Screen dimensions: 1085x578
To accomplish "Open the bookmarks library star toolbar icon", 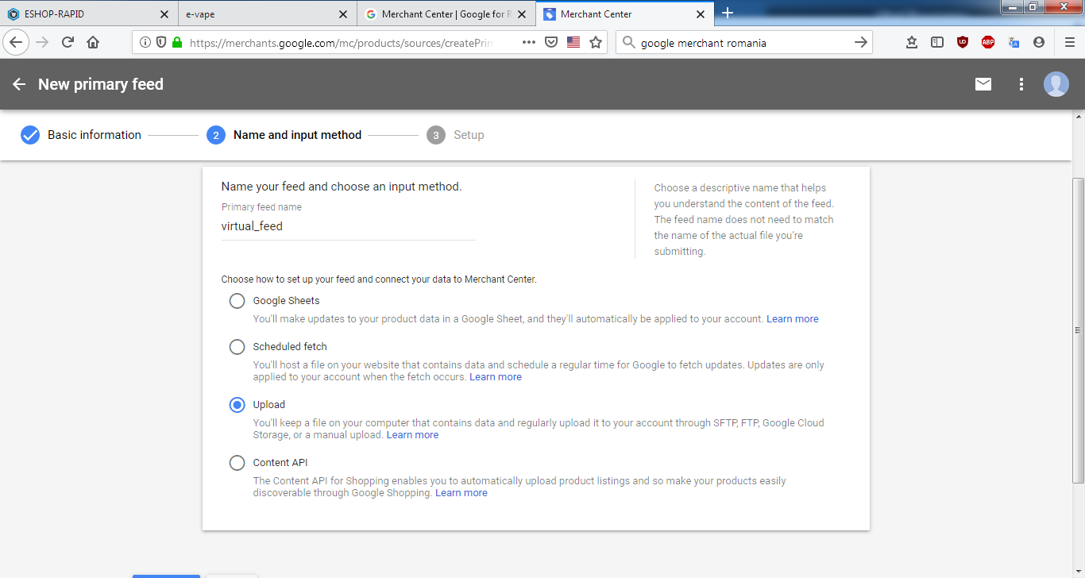I will pyautogui.click(x=912, y=43).
